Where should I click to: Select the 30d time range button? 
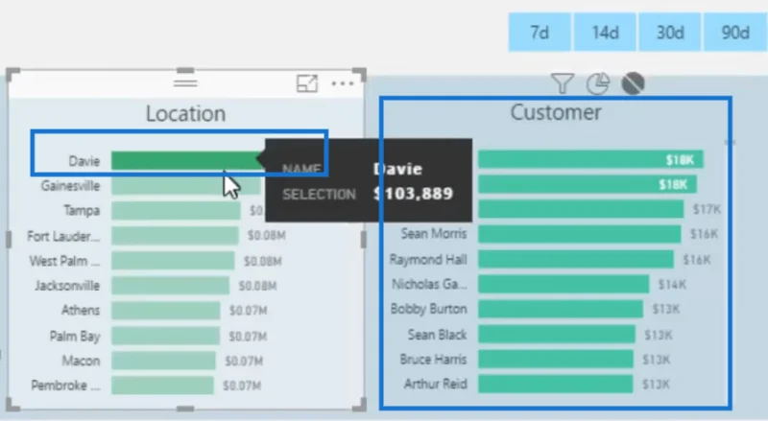(x=670, y=33)
